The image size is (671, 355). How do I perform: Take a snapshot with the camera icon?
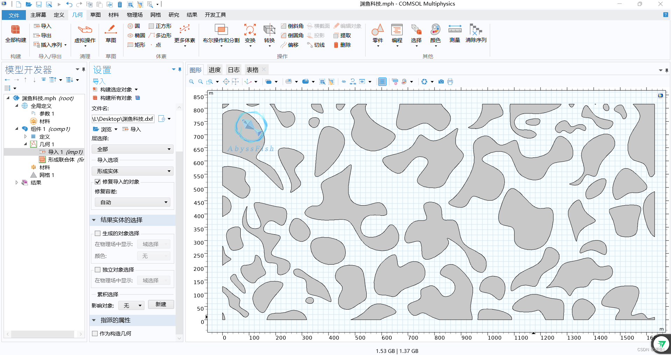[x=441, y=82]
